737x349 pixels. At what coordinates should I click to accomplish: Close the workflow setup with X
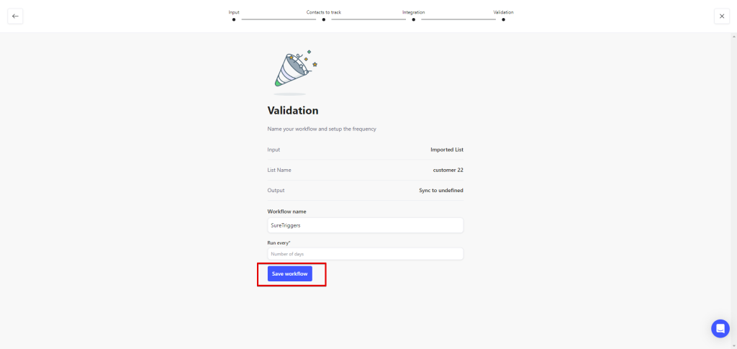722,16
